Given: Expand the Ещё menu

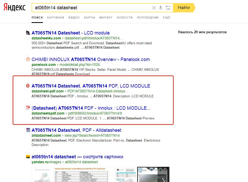Looking at the screenshot, I should (x=167, y=18).
